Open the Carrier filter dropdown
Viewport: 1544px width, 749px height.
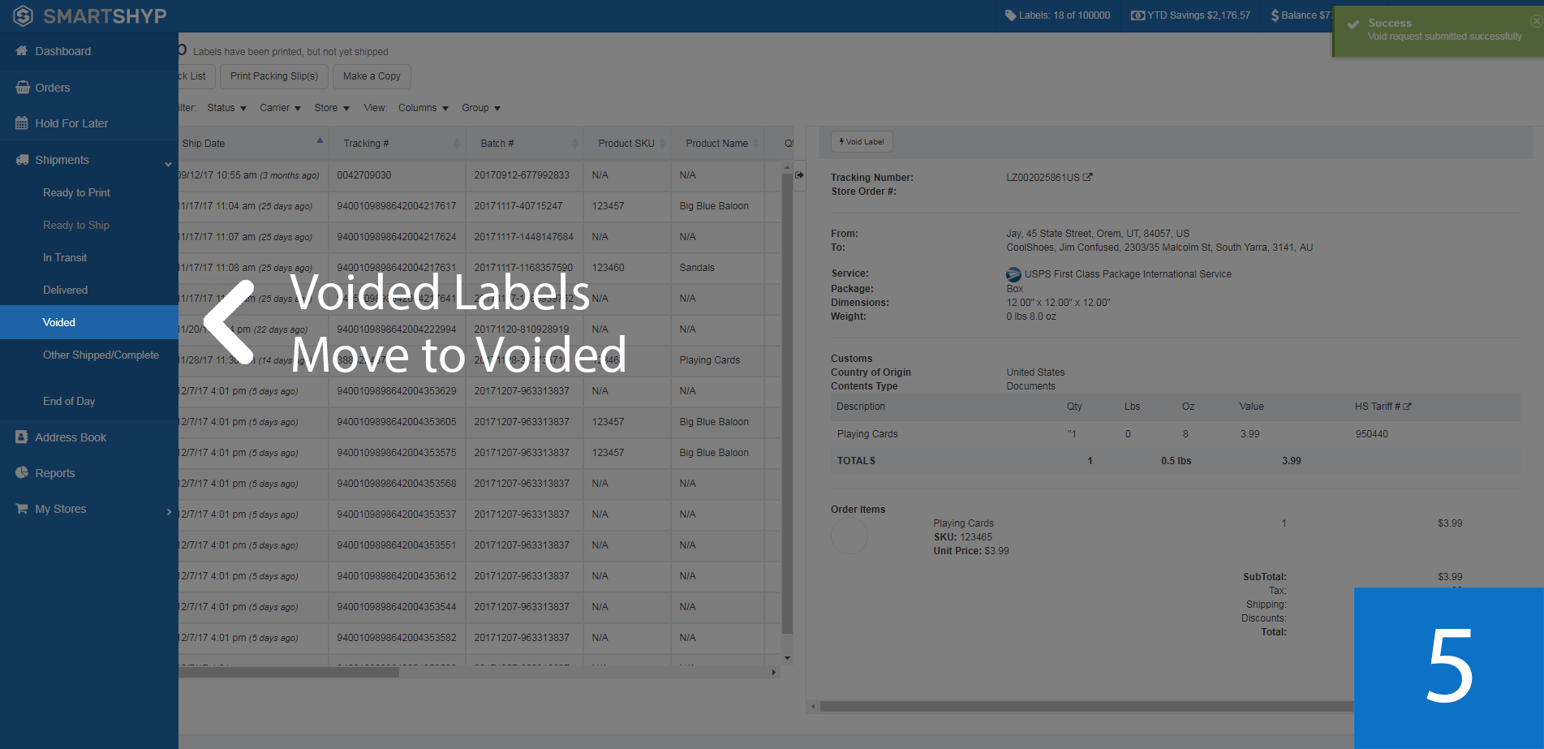[x=280, y=108]
